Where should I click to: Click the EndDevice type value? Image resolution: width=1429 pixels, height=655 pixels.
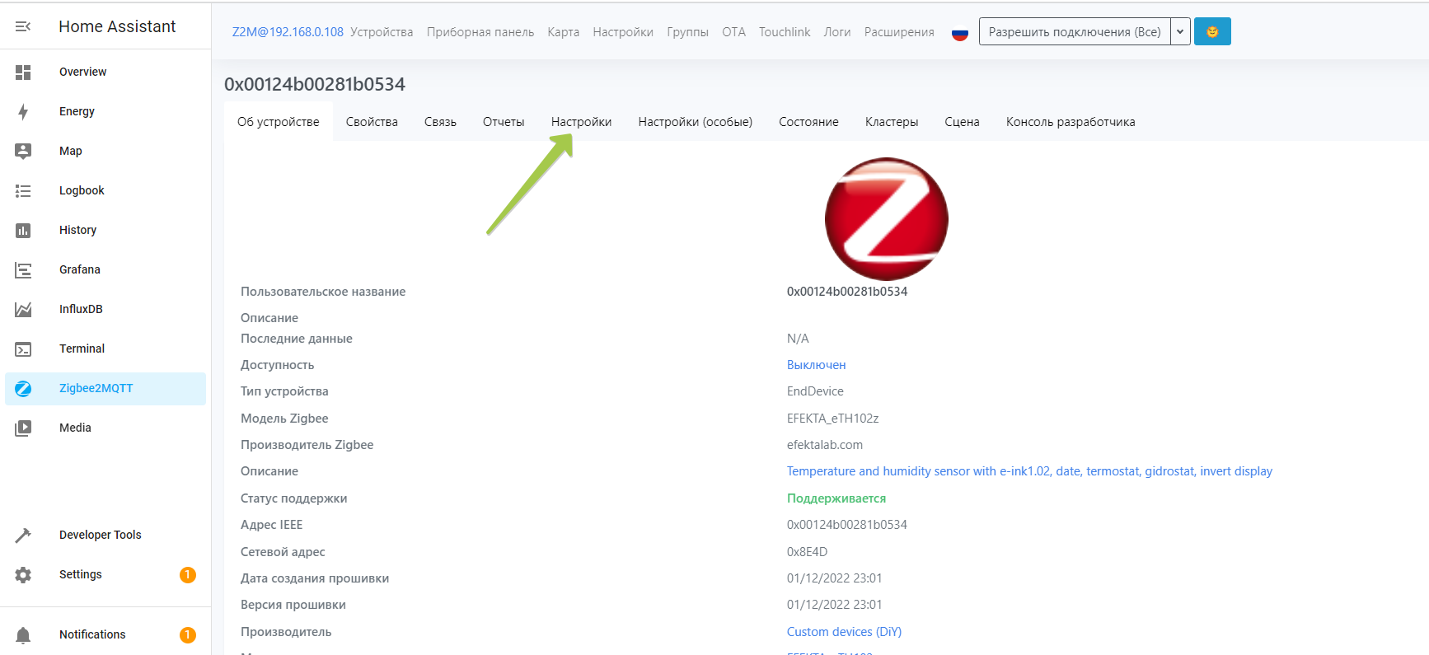coord(815,391)
